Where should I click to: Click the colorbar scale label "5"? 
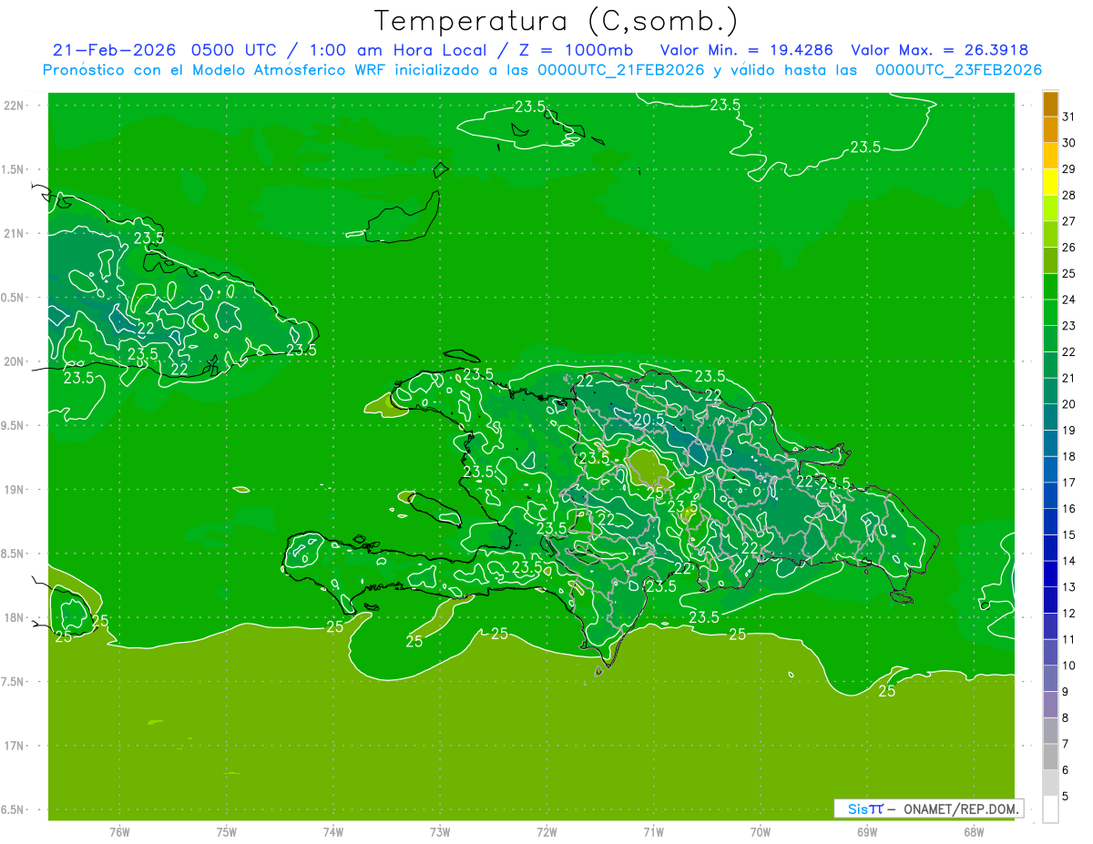pyautogui.click(x=1067, y=796)
